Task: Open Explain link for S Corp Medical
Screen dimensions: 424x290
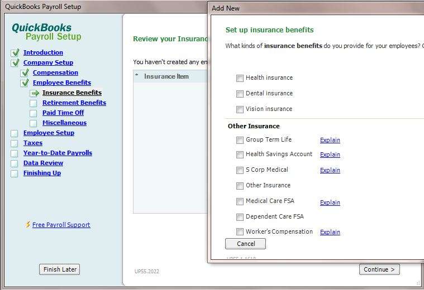Action: 330,170
